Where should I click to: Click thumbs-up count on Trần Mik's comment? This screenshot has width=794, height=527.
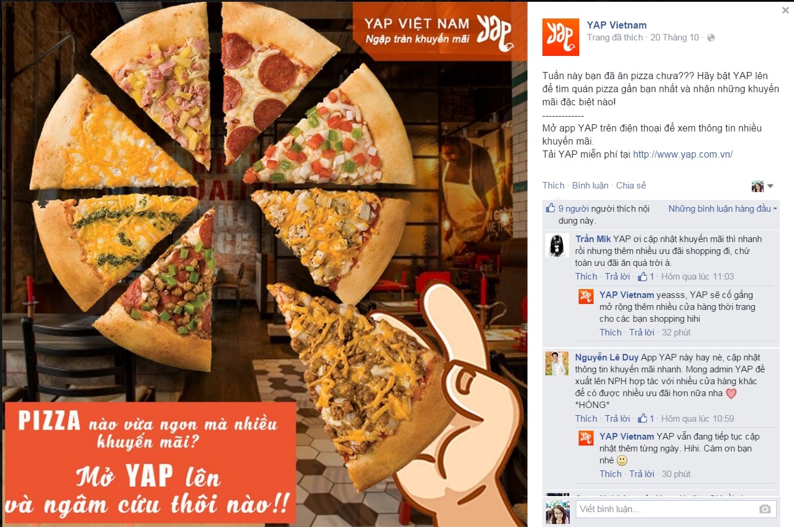pos(645,277)
